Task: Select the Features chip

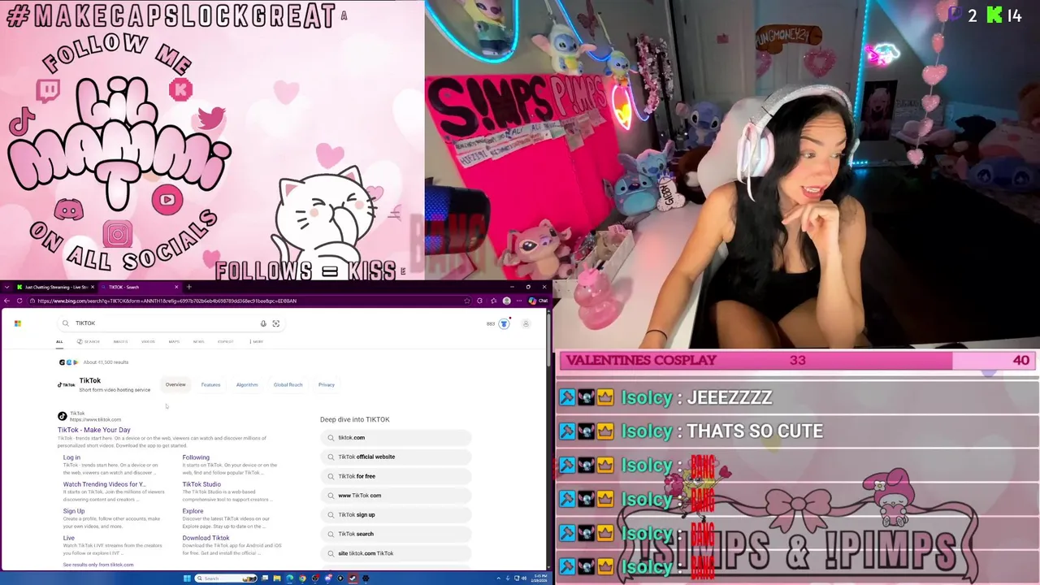Action: (210, 384)
